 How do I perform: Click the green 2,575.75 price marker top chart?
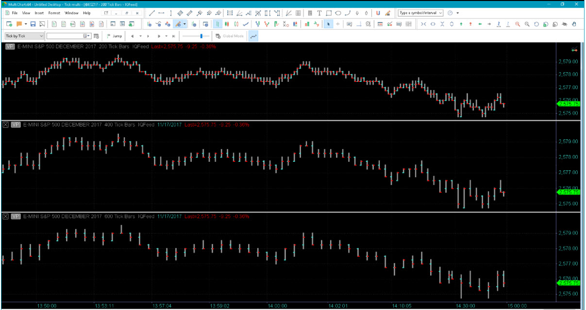click(x=568, y=104)
